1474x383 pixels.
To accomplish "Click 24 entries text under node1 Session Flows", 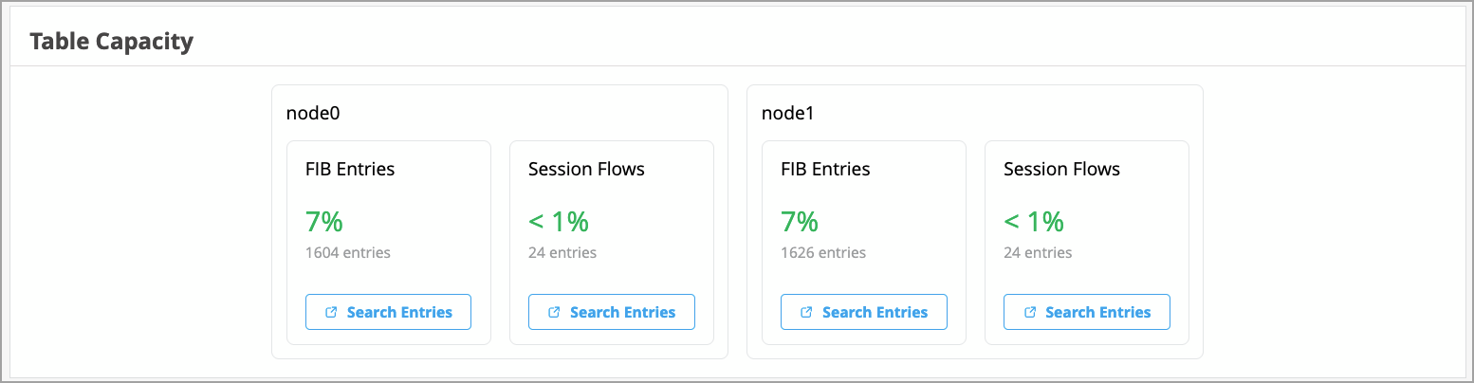I will [1038, 253].
